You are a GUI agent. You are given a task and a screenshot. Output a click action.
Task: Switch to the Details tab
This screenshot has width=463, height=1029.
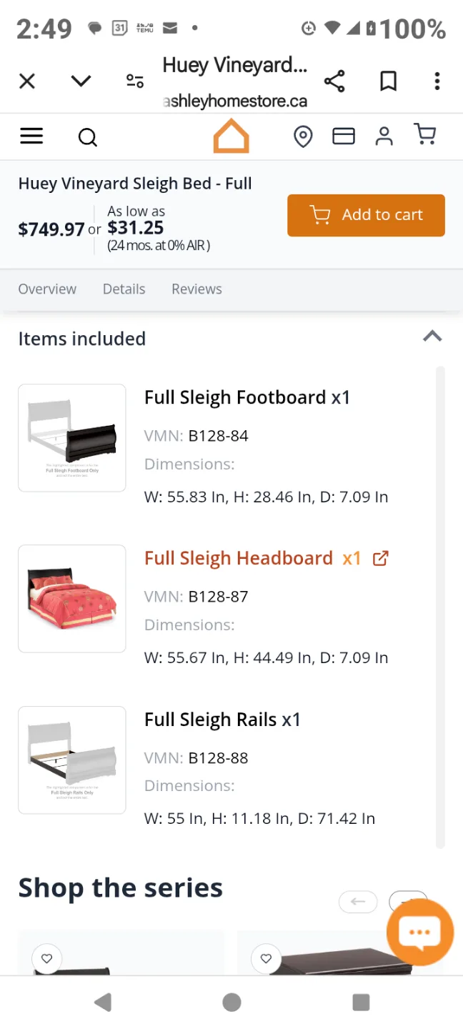[x=124, y=289]
